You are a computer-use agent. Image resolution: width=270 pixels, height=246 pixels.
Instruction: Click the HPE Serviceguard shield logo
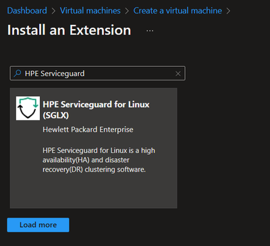28,108
